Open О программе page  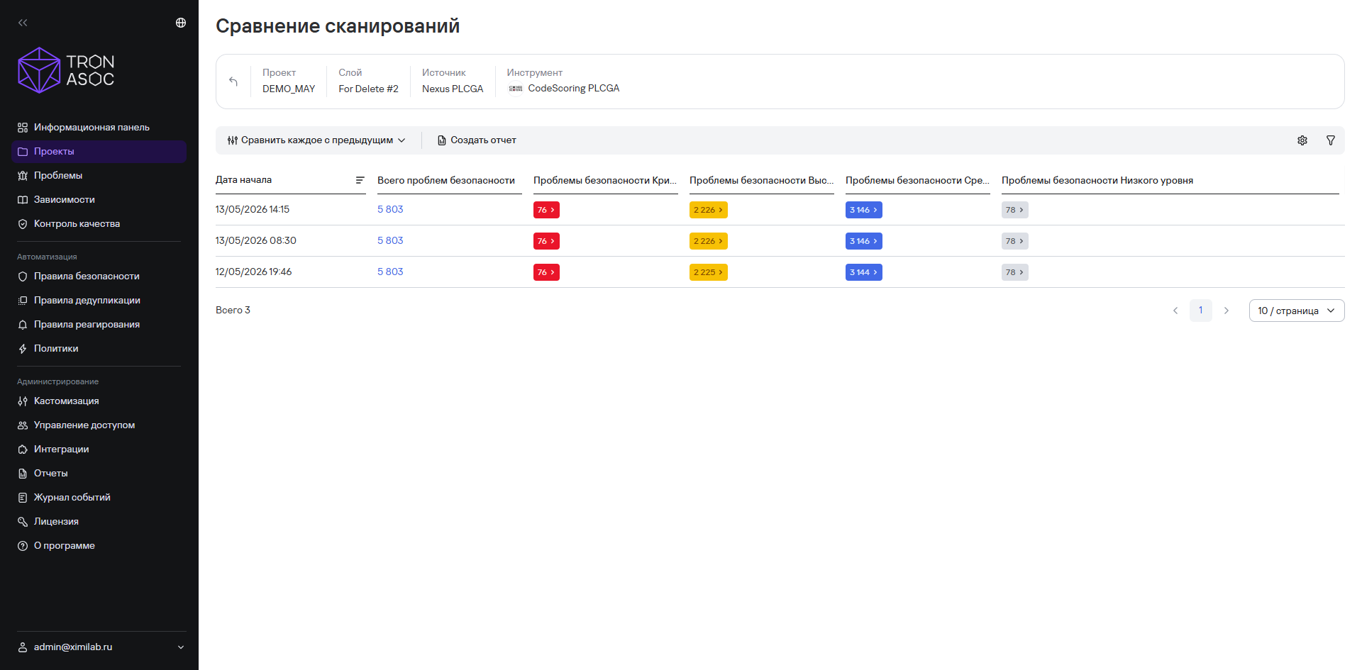click(x=99, y=546)
